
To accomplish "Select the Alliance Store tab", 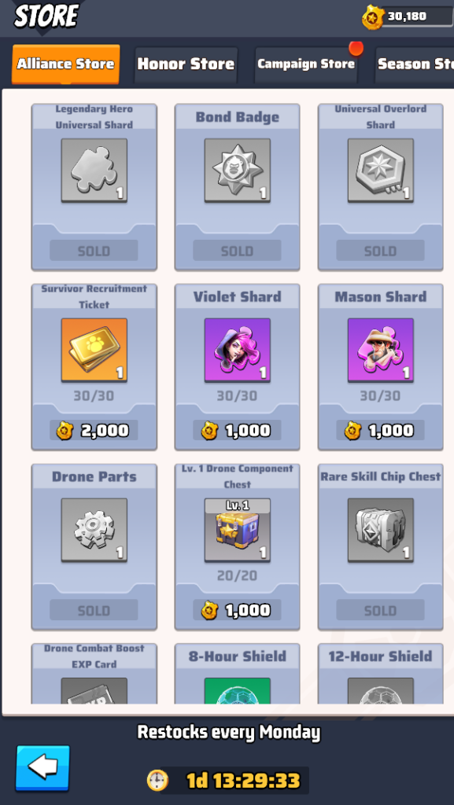I will click(66, 64).
